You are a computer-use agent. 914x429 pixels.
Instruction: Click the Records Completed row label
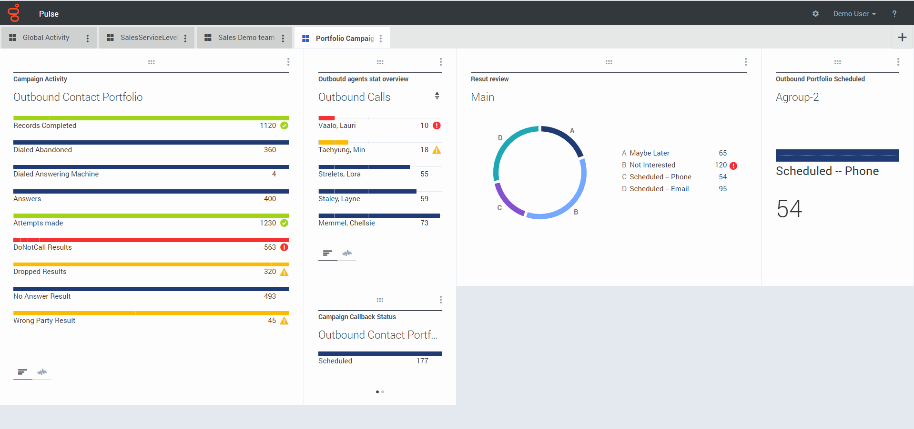[x=45, y=126]
